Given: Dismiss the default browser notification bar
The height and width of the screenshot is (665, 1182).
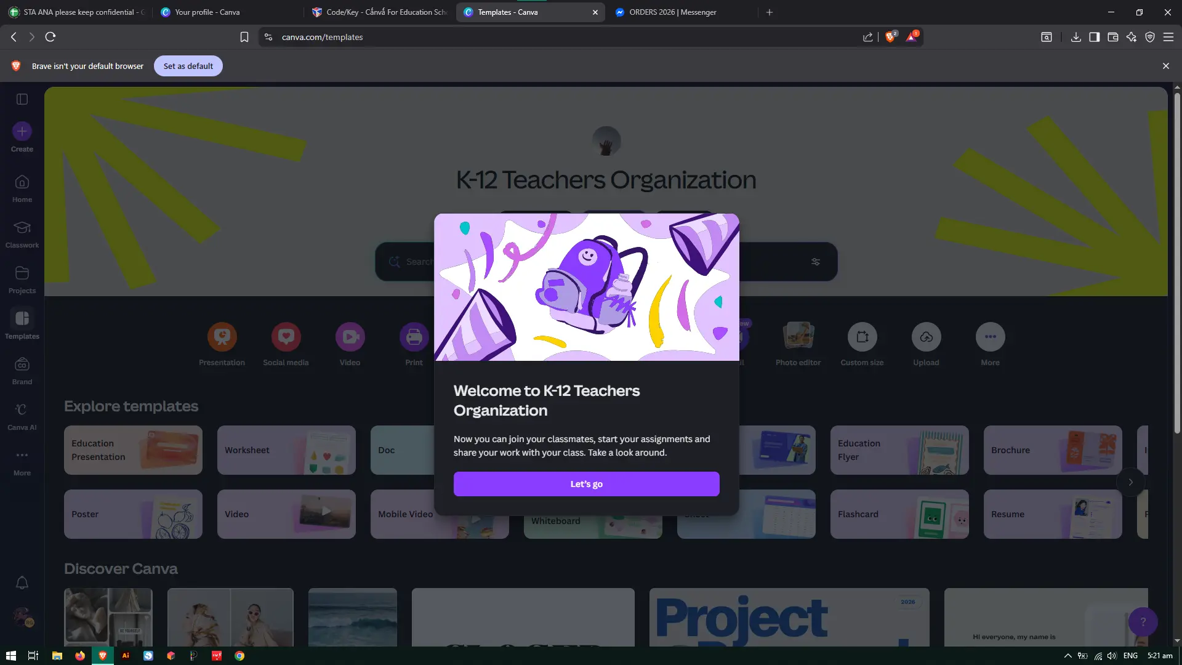Looking at the screenshot, I should click(1166, 66).
